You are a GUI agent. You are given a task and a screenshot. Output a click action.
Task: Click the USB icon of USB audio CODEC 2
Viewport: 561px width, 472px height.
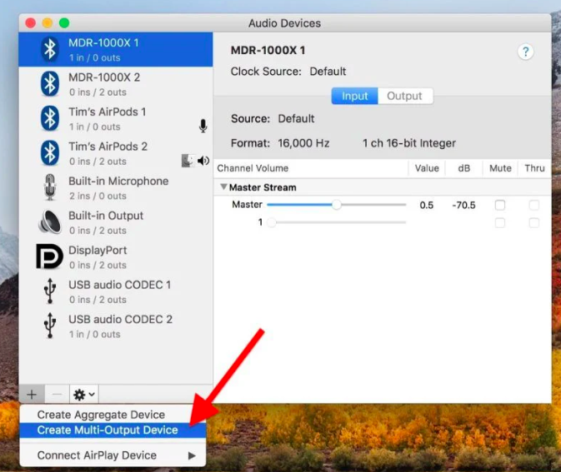(50, 325)
